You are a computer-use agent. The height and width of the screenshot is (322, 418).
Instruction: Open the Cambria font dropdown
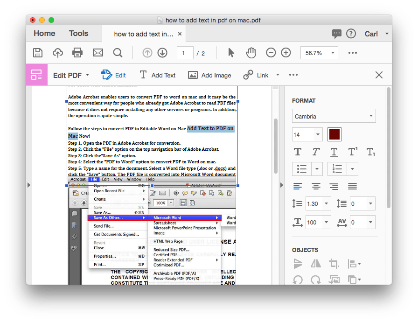(x=334, y=116)
